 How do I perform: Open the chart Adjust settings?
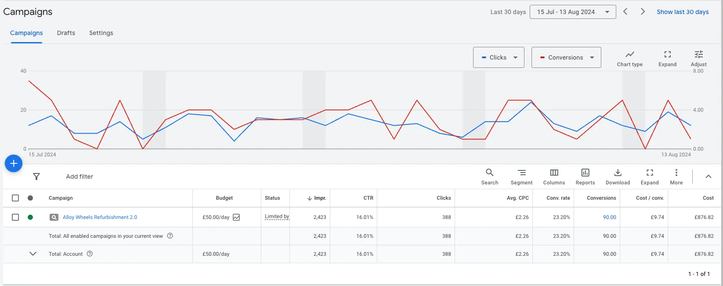pyautogui.click(x=698, y=58)
